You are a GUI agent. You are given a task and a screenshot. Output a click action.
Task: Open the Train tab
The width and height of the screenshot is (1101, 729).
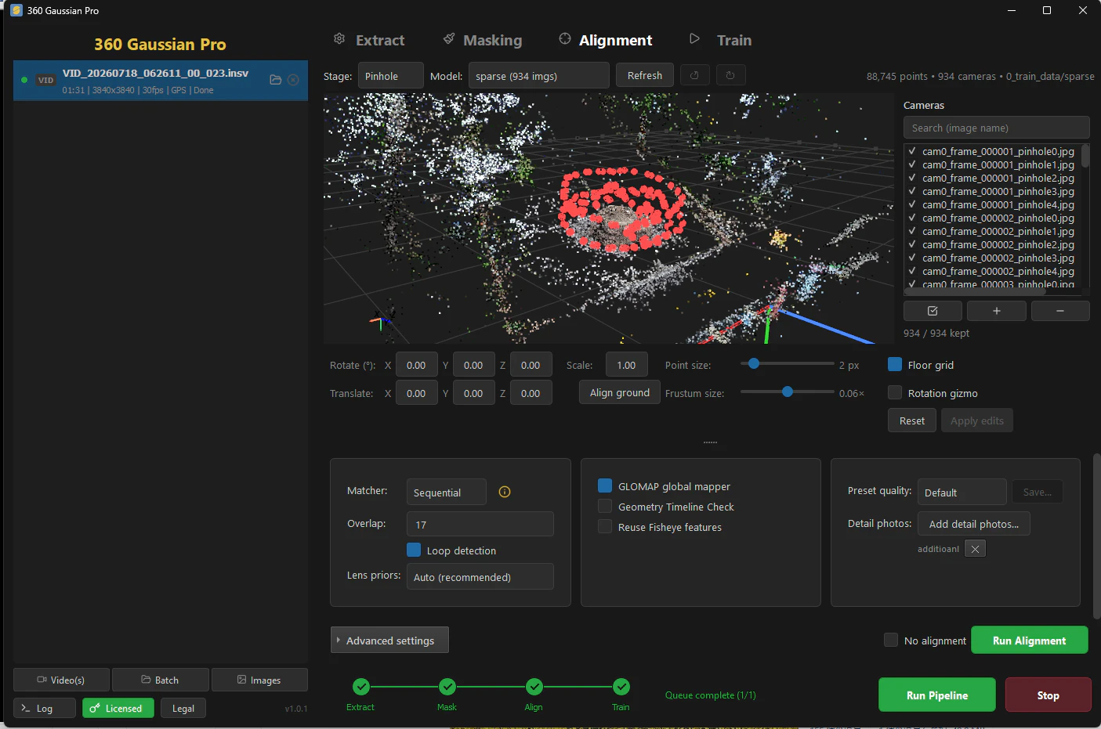720,40
